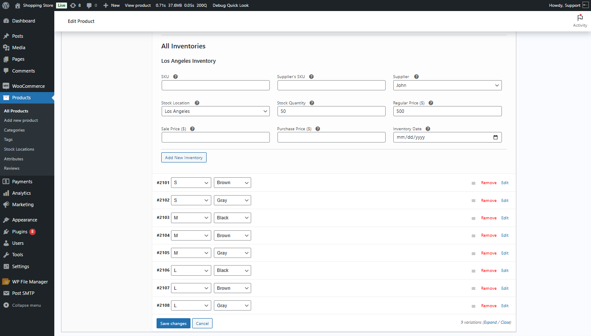
Task: Click the New item in admin bar
Action: click(x=112, y=6)
